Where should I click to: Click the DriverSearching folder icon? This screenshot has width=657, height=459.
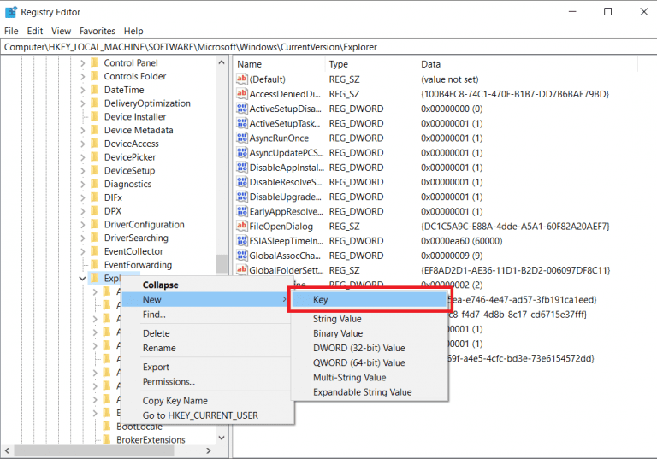click(x=95, y=238)
